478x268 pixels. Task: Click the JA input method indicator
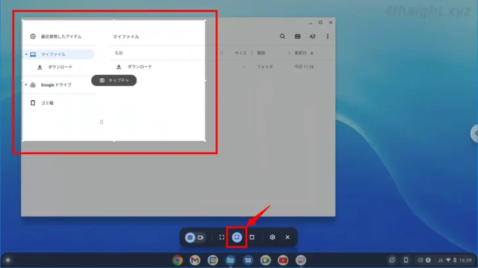point(440,260)
